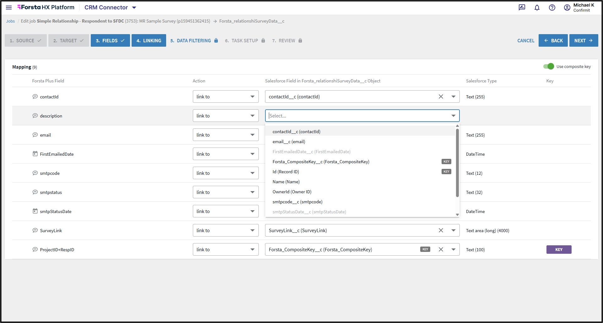The height and width of the screenshot is (323, 603).
Task: Go to step 7 Review tab
Action: pyautogui.click(x=287, y=40)
